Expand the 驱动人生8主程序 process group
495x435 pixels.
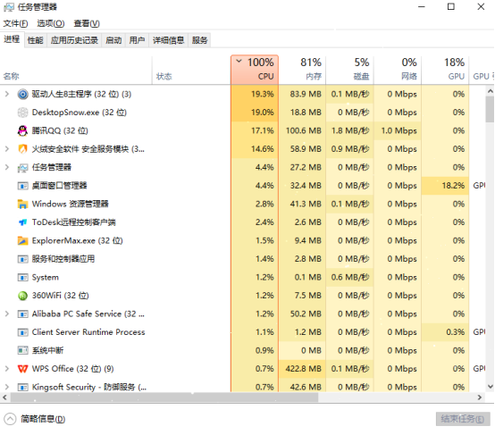click(6, 94)
